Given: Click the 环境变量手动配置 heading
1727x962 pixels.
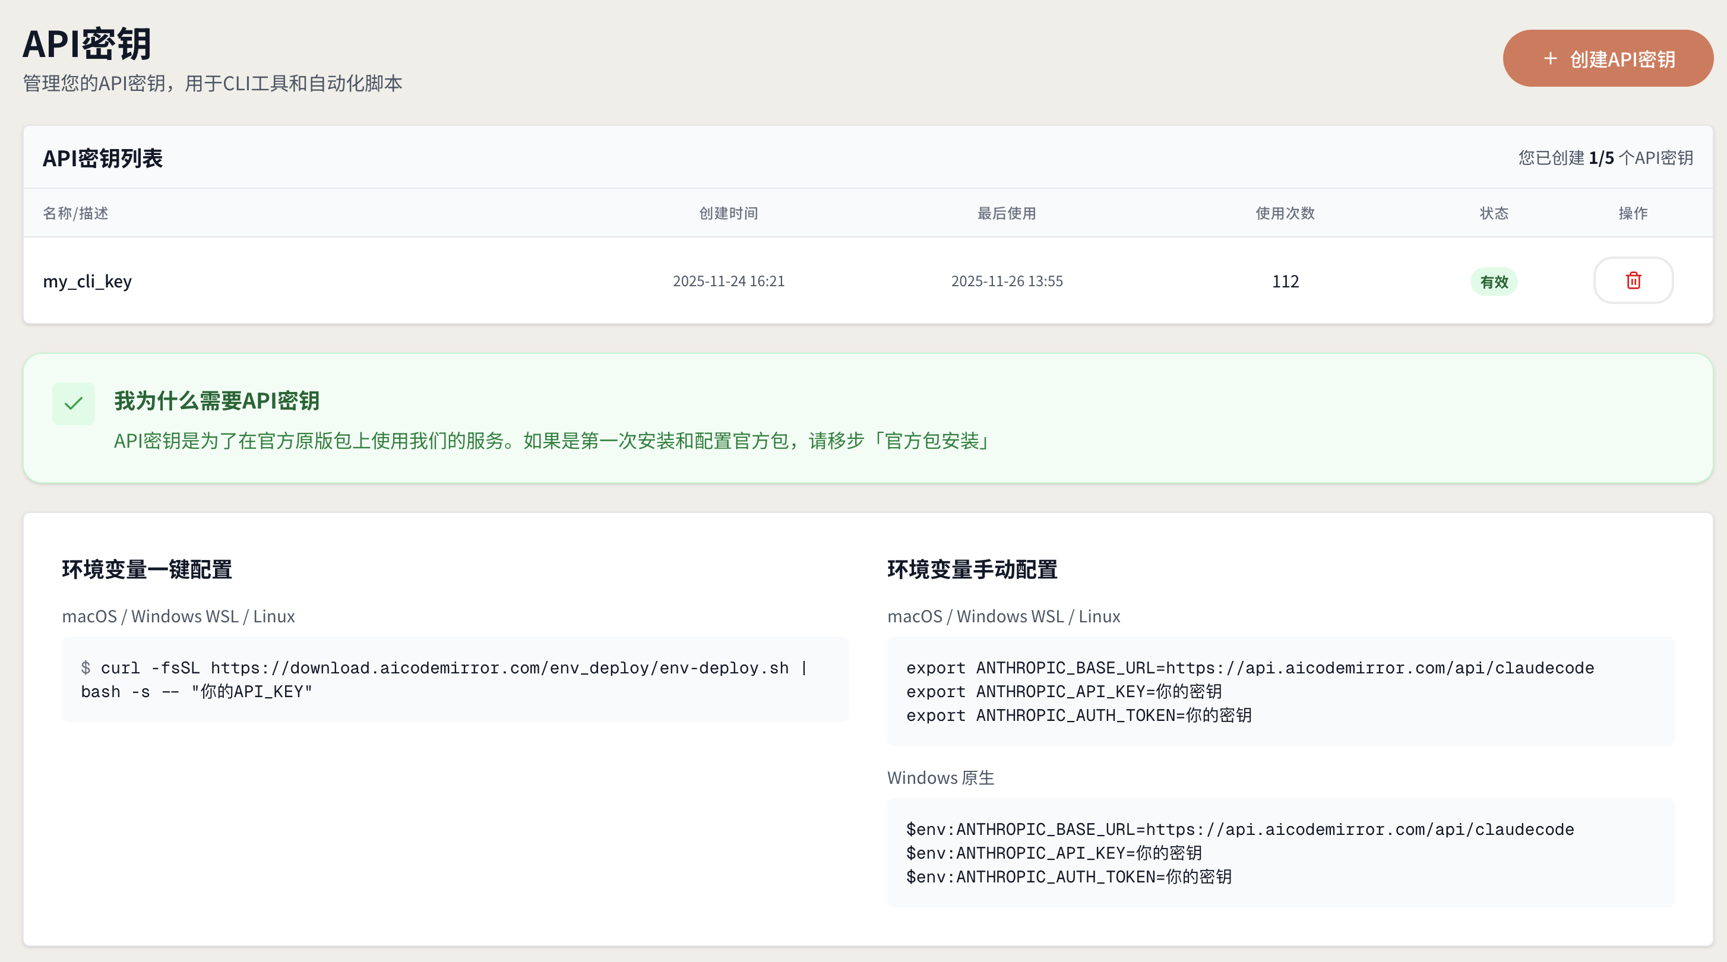Looking at the screenshot, I should tap(972, 570).
